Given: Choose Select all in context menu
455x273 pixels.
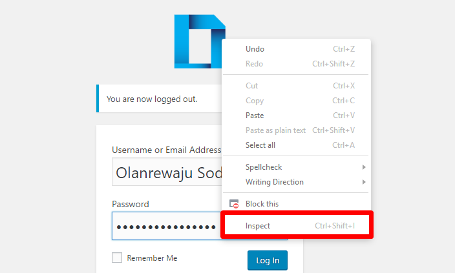Looking at the screenshot, I should click(x=296, y=145).
